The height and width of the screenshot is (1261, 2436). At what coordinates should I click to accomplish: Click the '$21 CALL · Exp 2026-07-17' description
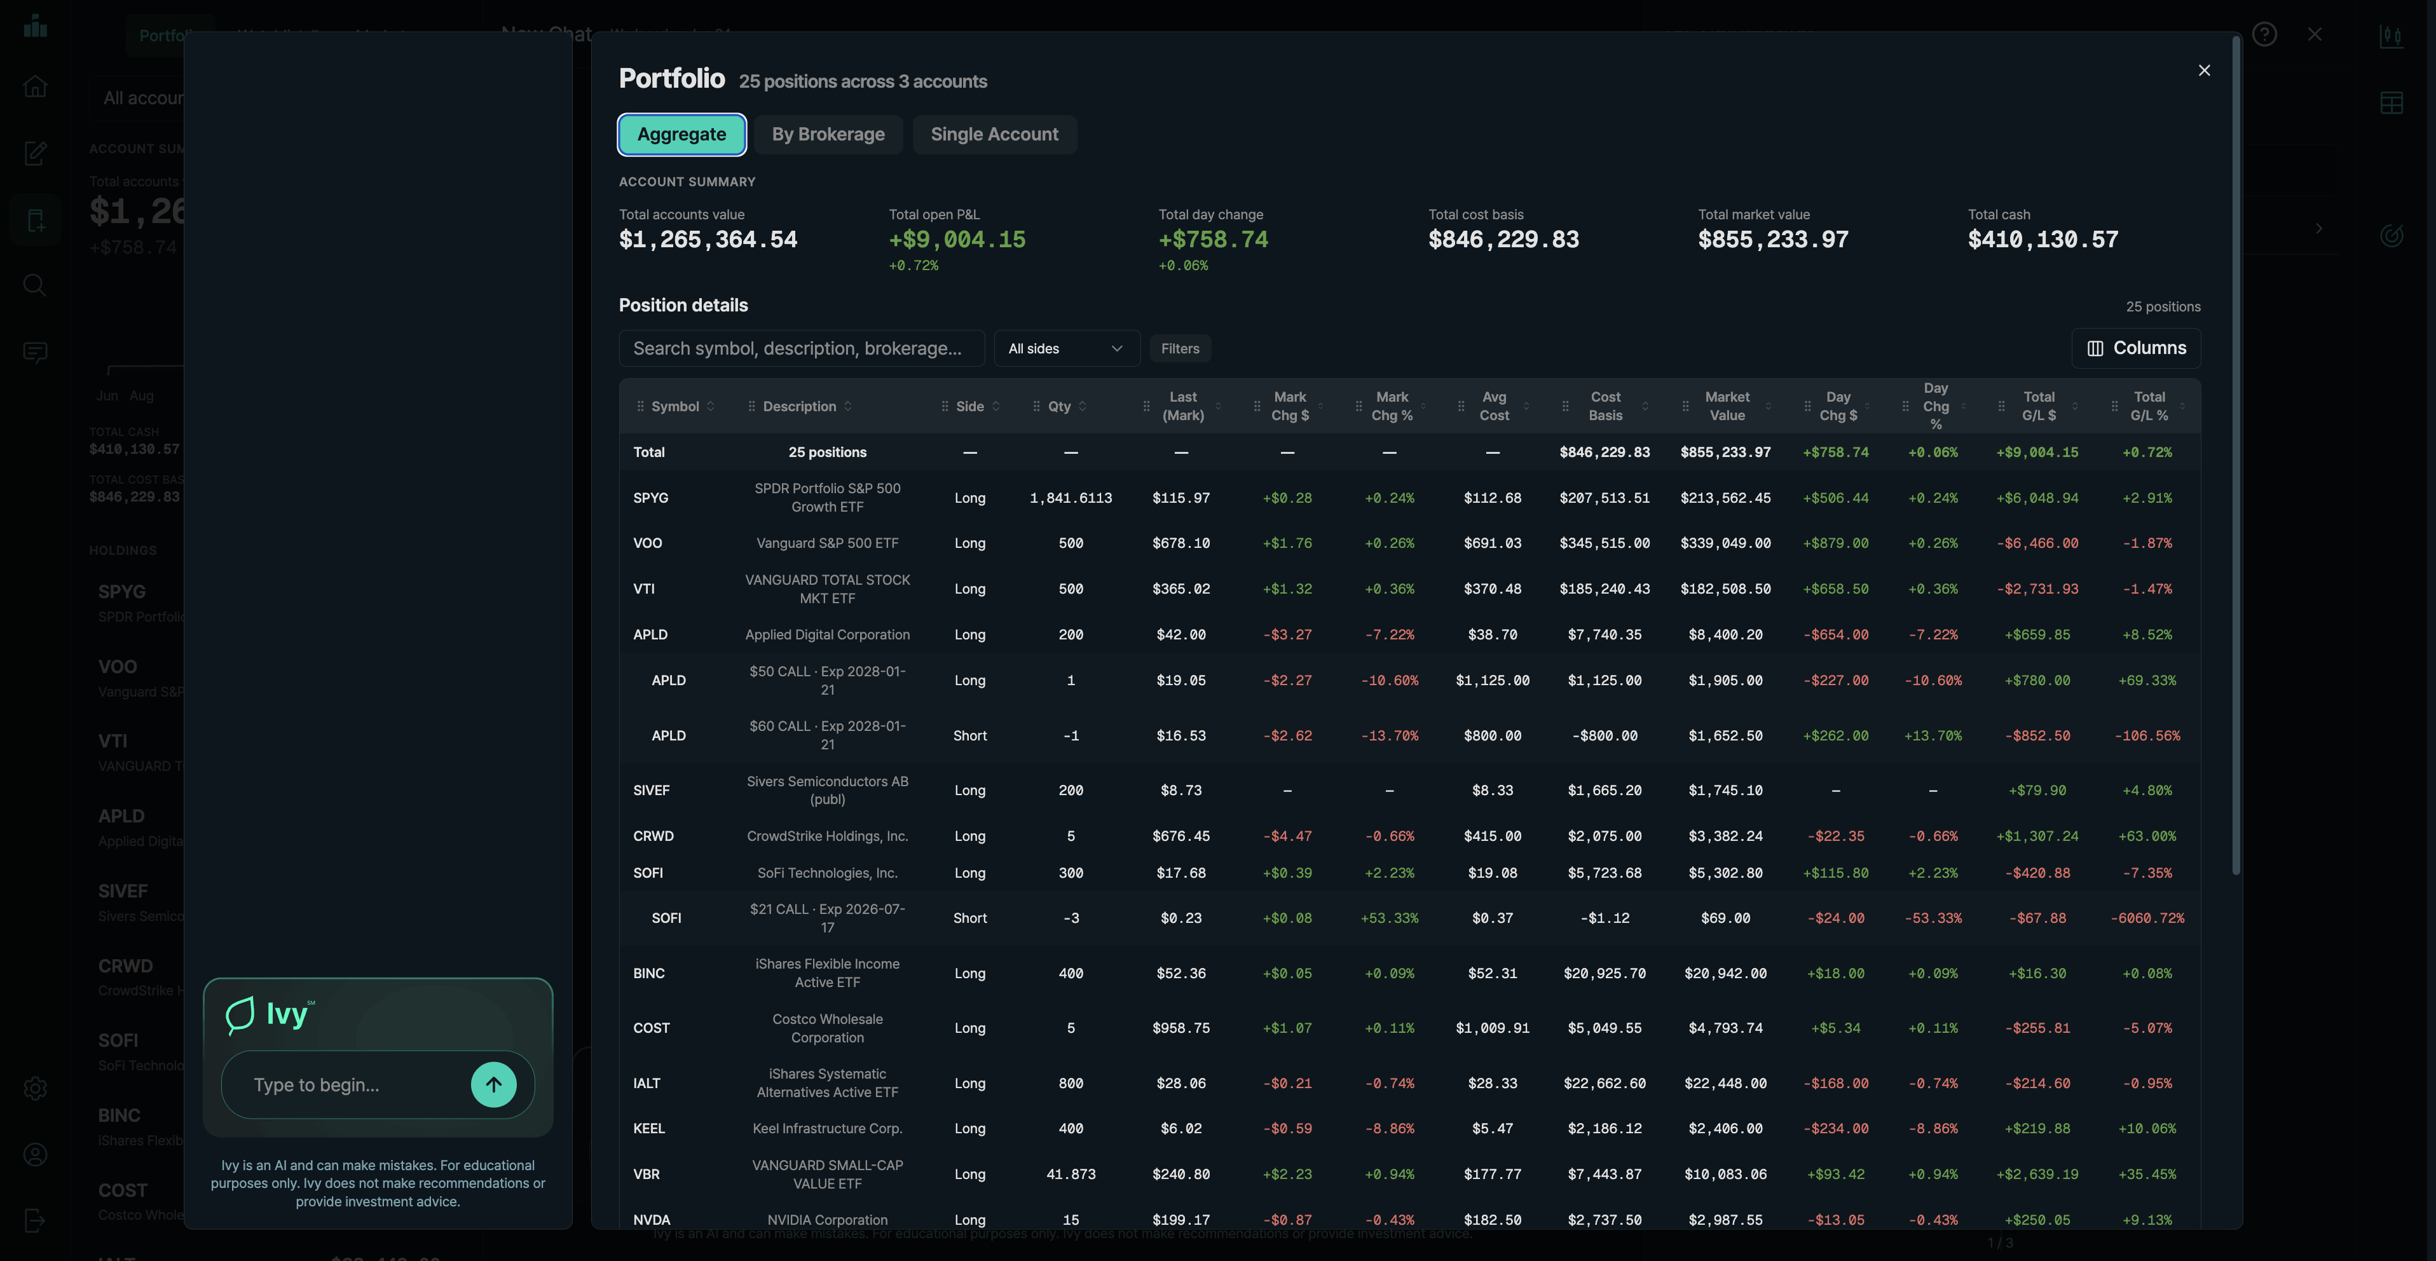point(828,918)
